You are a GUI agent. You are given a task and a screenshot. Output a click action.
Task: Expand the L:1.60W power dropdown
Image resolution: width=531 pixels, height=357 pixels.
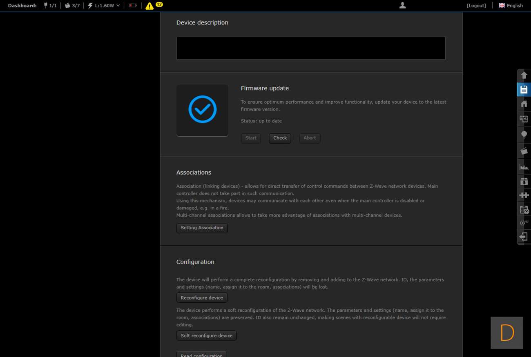click(104, 6)
